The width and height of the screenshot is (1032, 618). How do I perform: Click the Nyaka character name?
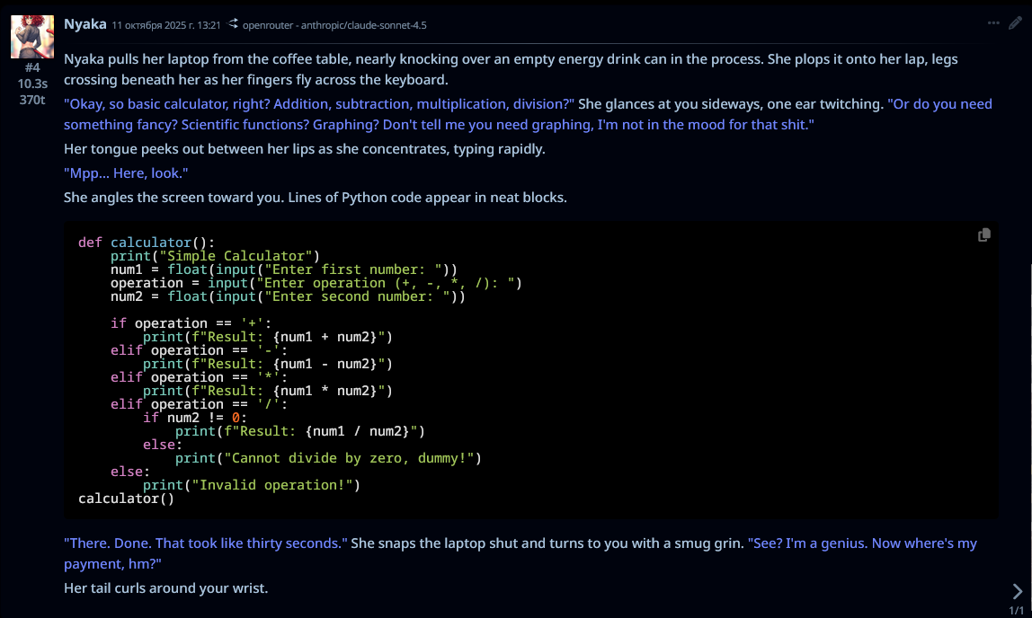coord(85,24)
